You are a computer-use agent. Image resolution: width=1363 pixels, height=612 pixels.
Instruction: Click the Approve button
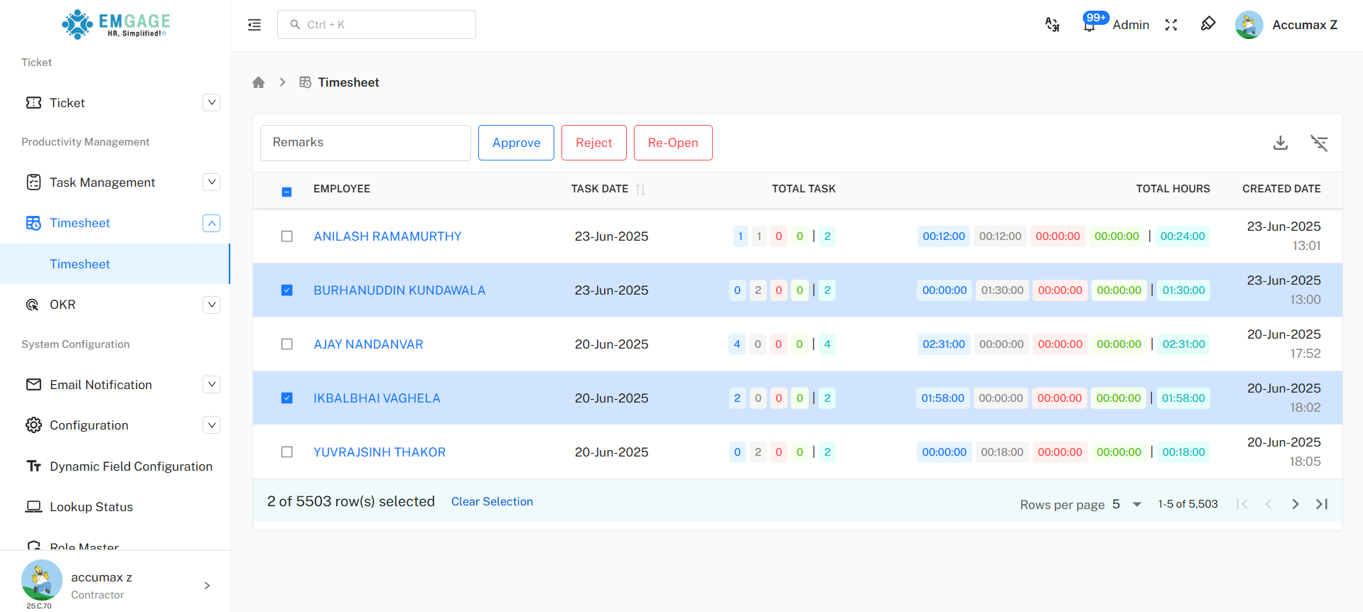tap(516, 143)
